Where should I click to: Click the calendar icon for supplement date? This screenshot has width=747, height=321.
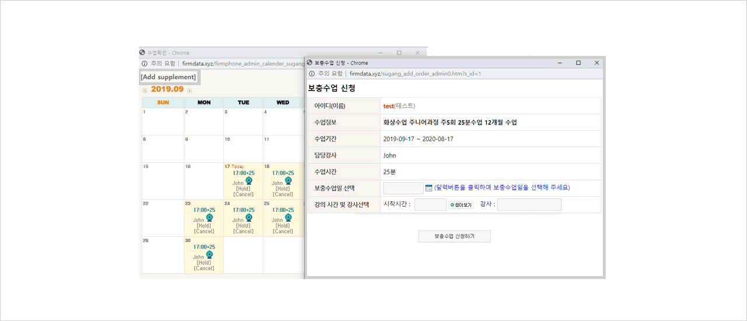(x=429, y=188)
